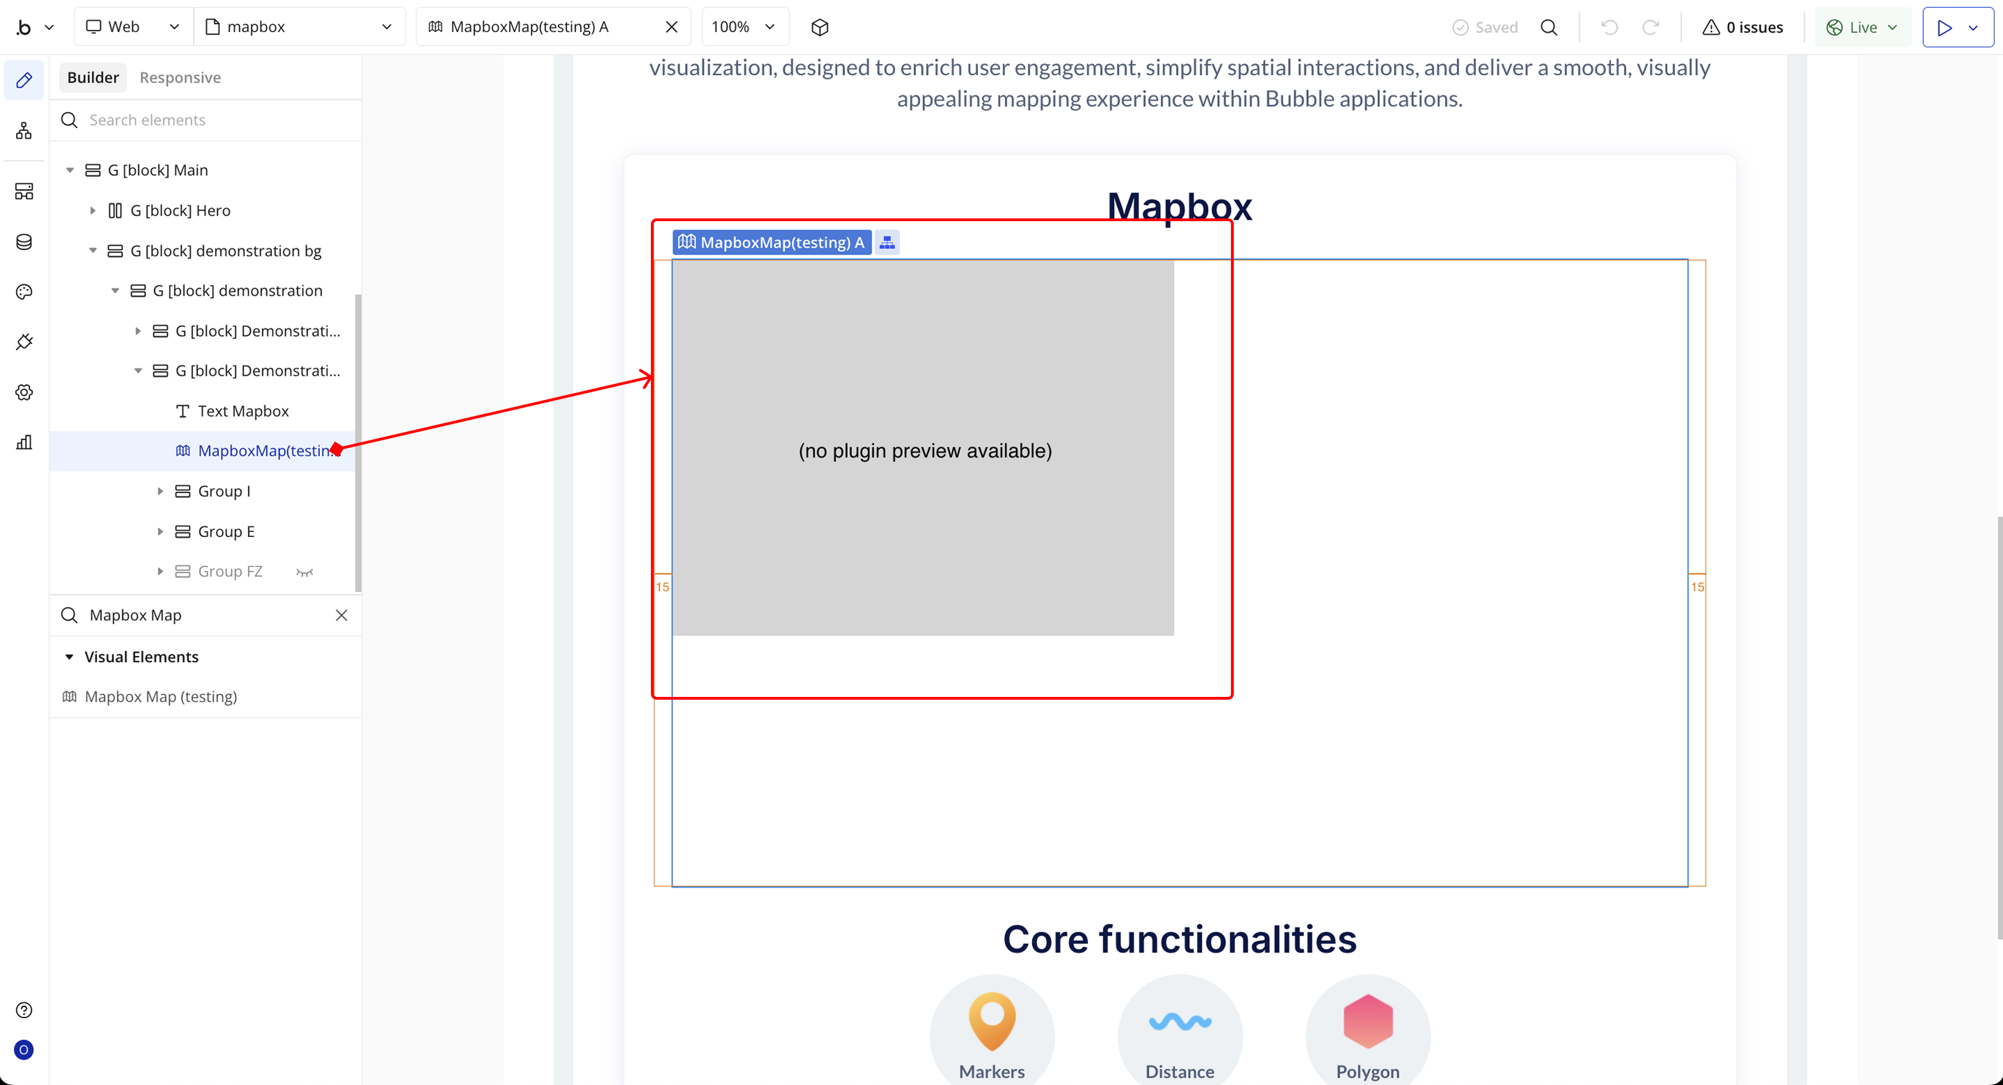Select the Builder tab

pos(92,77)
